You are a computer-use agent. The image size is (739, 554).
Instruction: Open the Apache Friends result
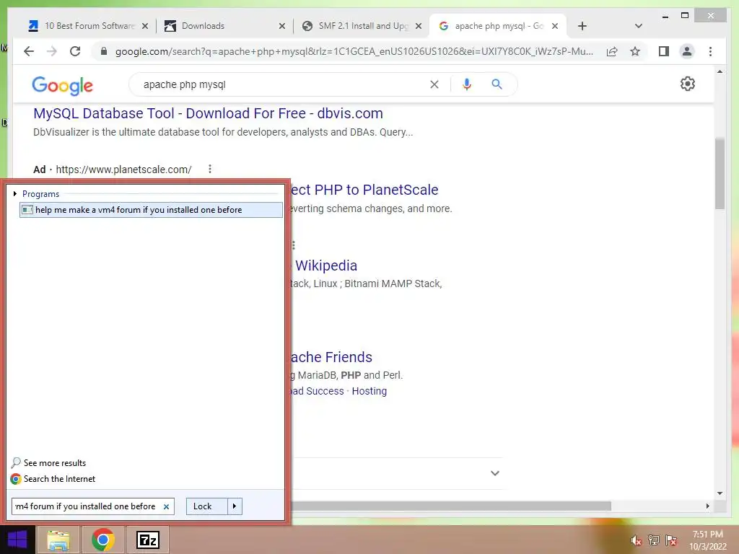tap(331, 357)
